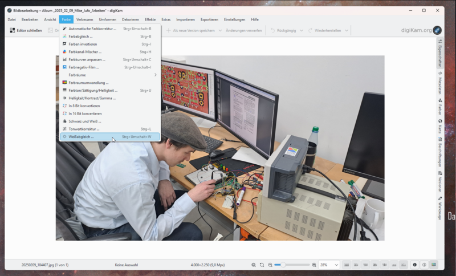Click the 4.000×2.250 (9,0 Mpx) size label
456x276 pixels.
207,265
